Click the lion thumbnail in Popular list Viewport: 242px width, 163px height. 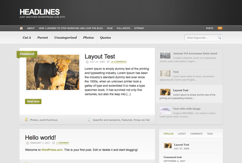(168, 146)
